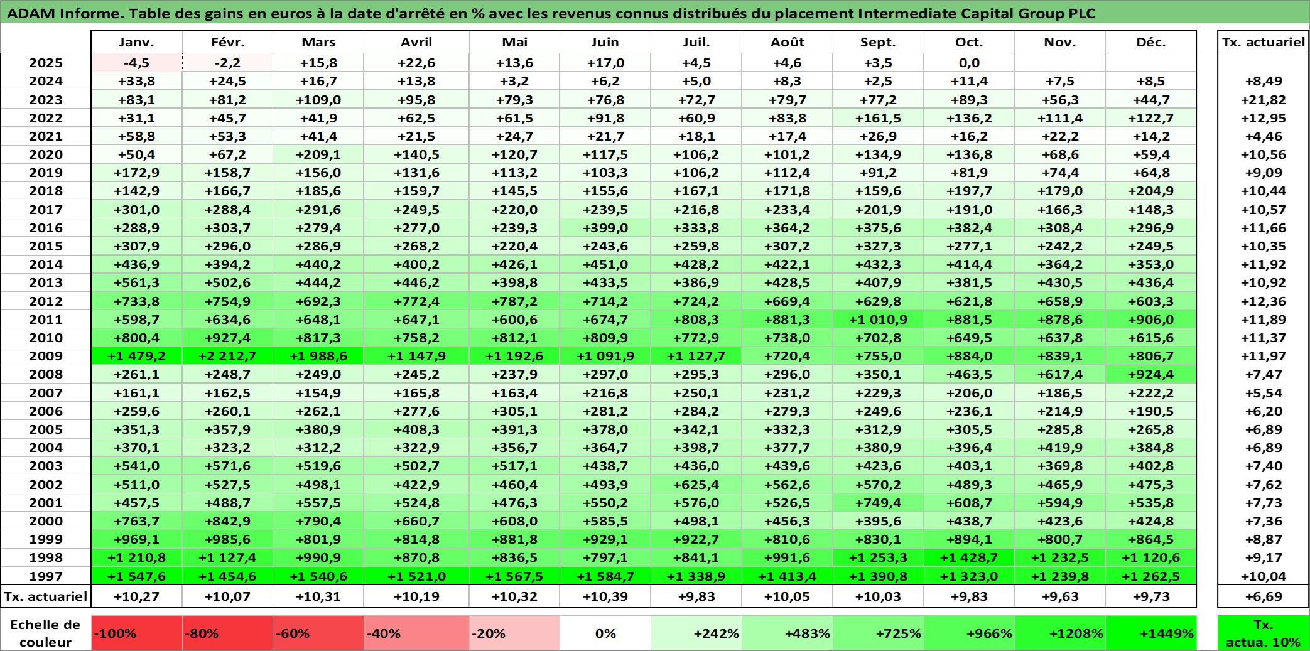Click the ADAM Informe table title banner
This screenshot has height=651, width=1310.
point(655,13)
